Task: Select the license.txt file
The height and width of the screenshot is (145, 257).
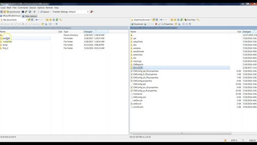Action: tap(138, 94)
